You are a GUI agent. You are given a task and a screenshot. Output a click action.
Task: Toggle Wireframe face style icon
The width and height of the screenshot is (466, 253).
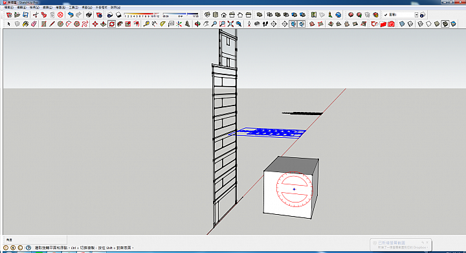pos(420,24)
